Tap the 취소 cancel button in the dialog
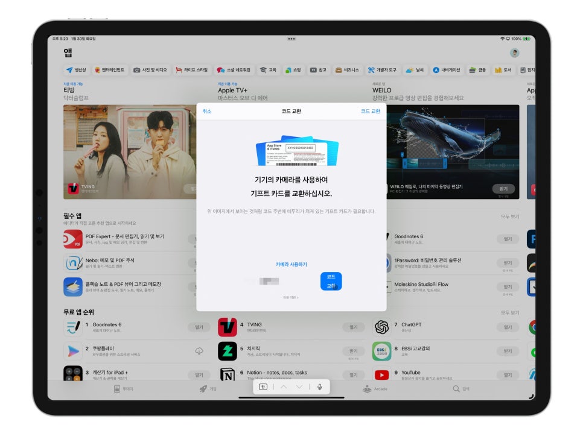This screenshot has height=436, width=583. [207, 111]
